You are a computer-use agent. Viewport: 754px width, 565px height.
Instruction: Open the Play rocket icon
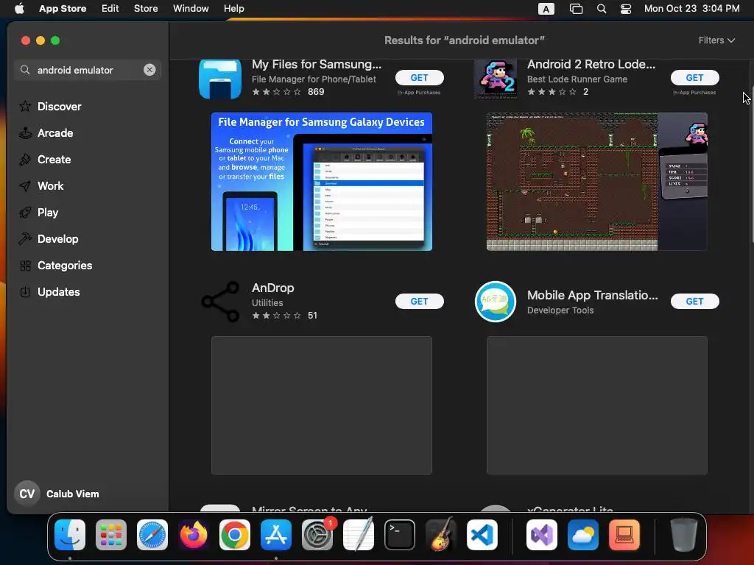point(25,213)
